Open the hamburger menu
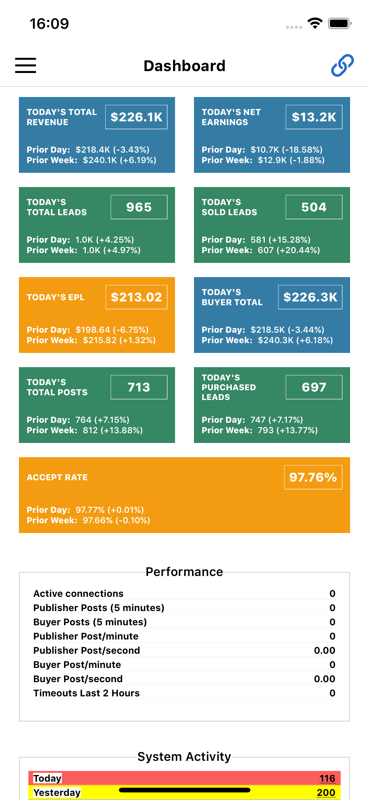This screenshot has width=369, height=800. coord(26,65)
